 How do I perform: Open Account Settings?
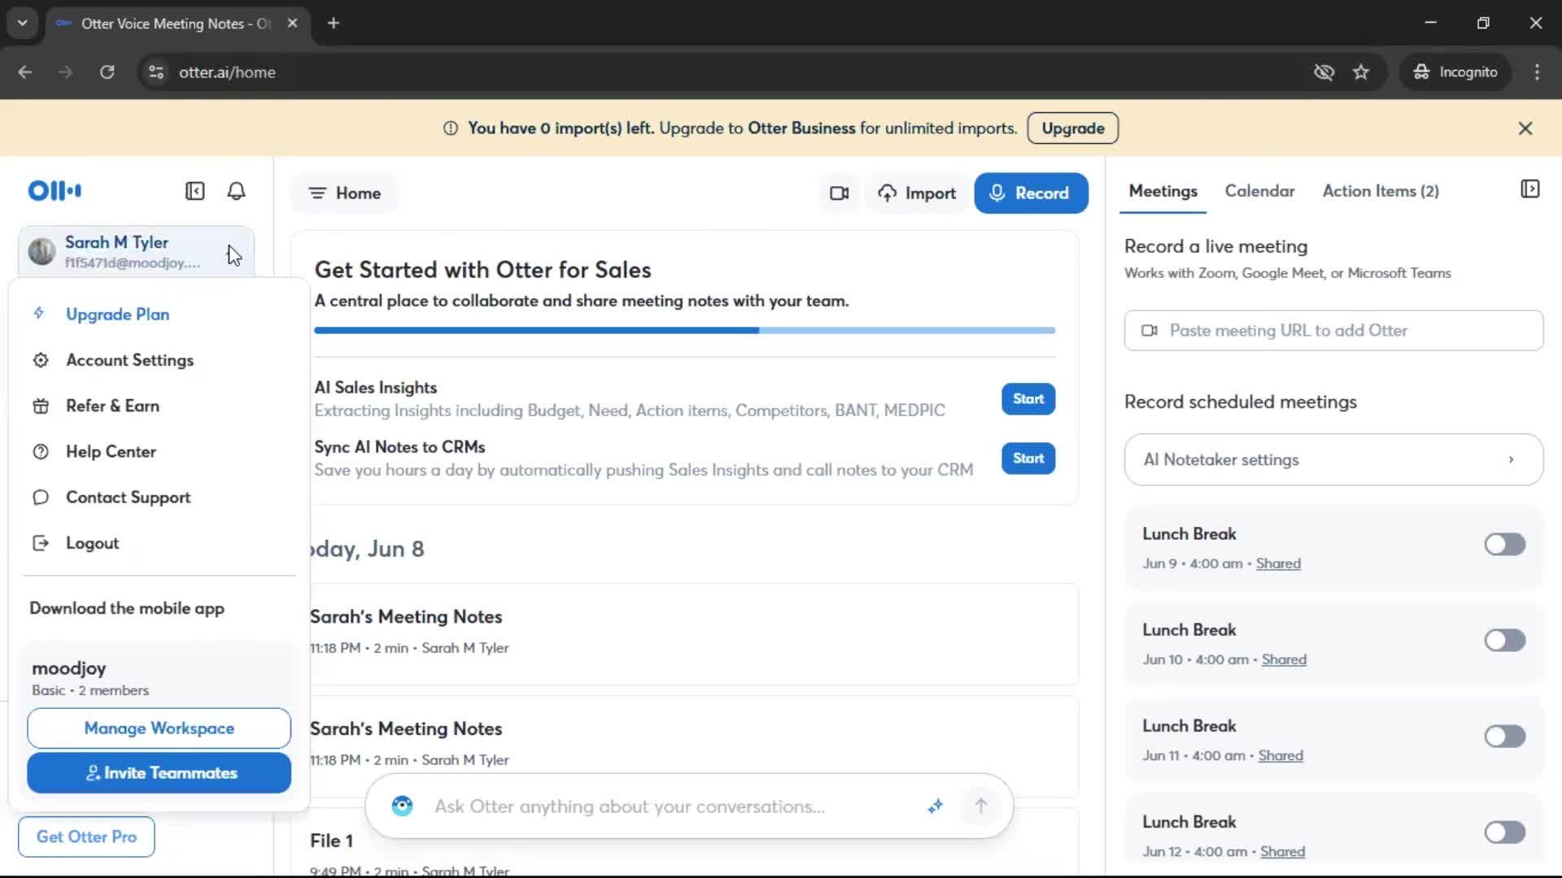pyautogui.click(x=129, y=360)
